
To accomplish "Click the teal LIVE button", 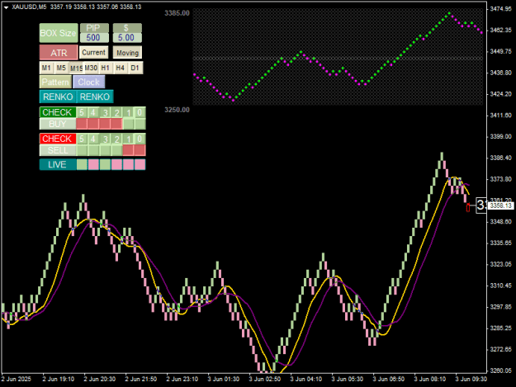I will pyautogui.click(x=58, y=164).
